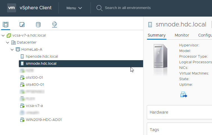Viewport: 212px width, 135px height.
Task: Click the search magnifier icon
Action: (x=99, y=8)
